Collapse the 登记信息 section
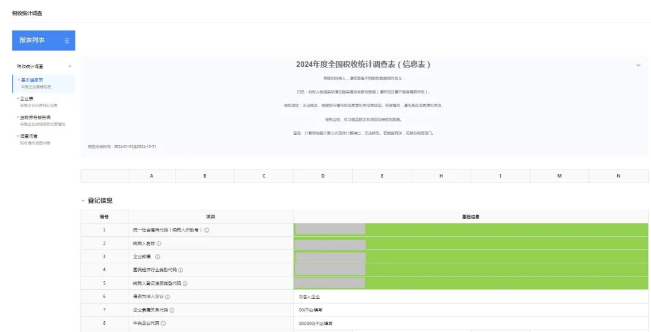 pos(83,201)
